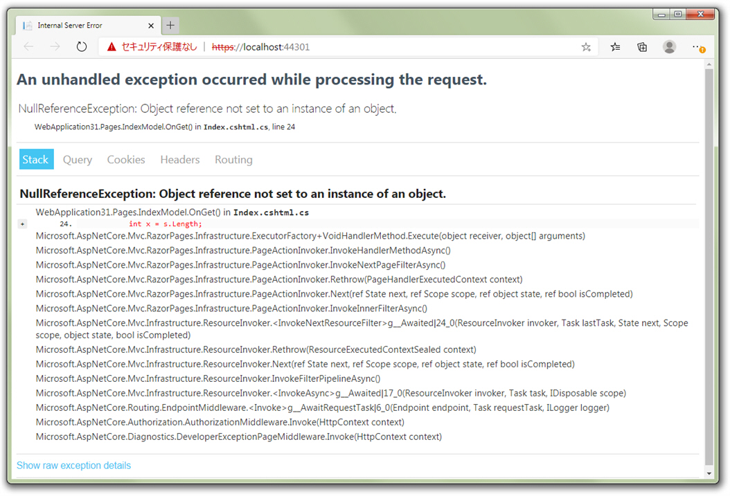This screenshot has width=730, height=496.
Task: Select the Internal Server Error tab
Action: click(89, 25)
